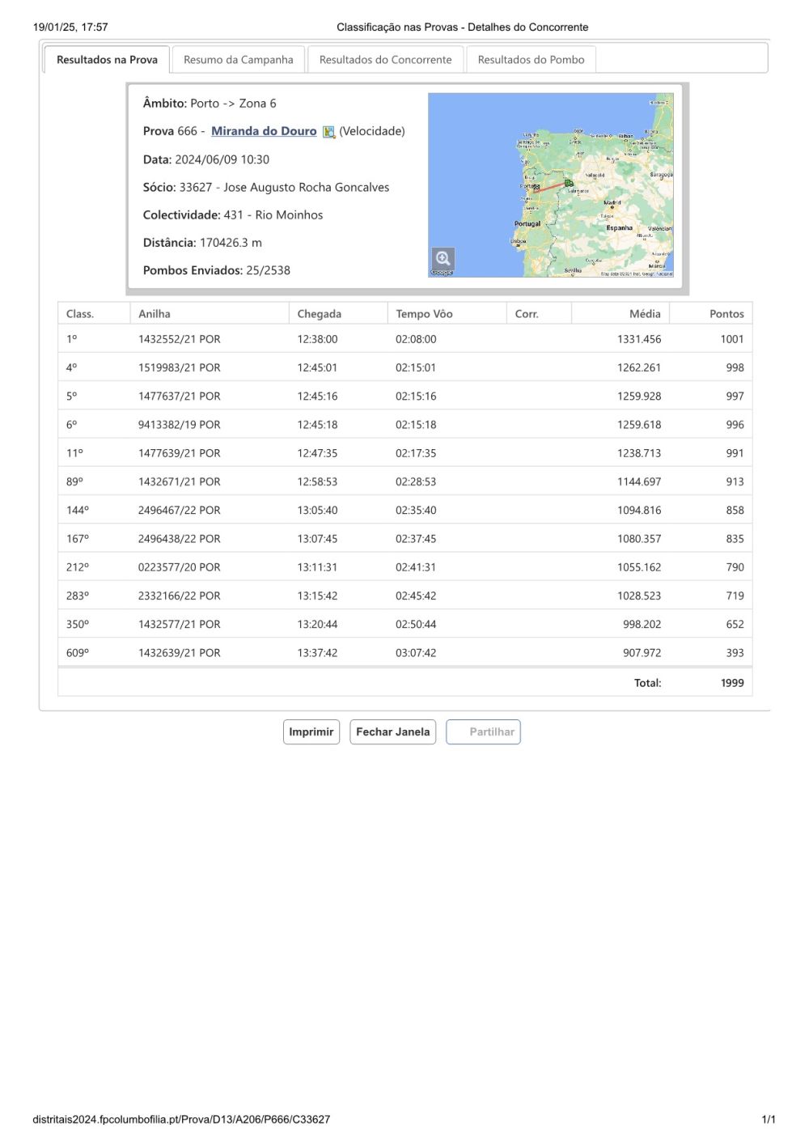The width and height of the screenshot is (809, 1145).
Task: Click the Média column header
Action: pos(645,314)
